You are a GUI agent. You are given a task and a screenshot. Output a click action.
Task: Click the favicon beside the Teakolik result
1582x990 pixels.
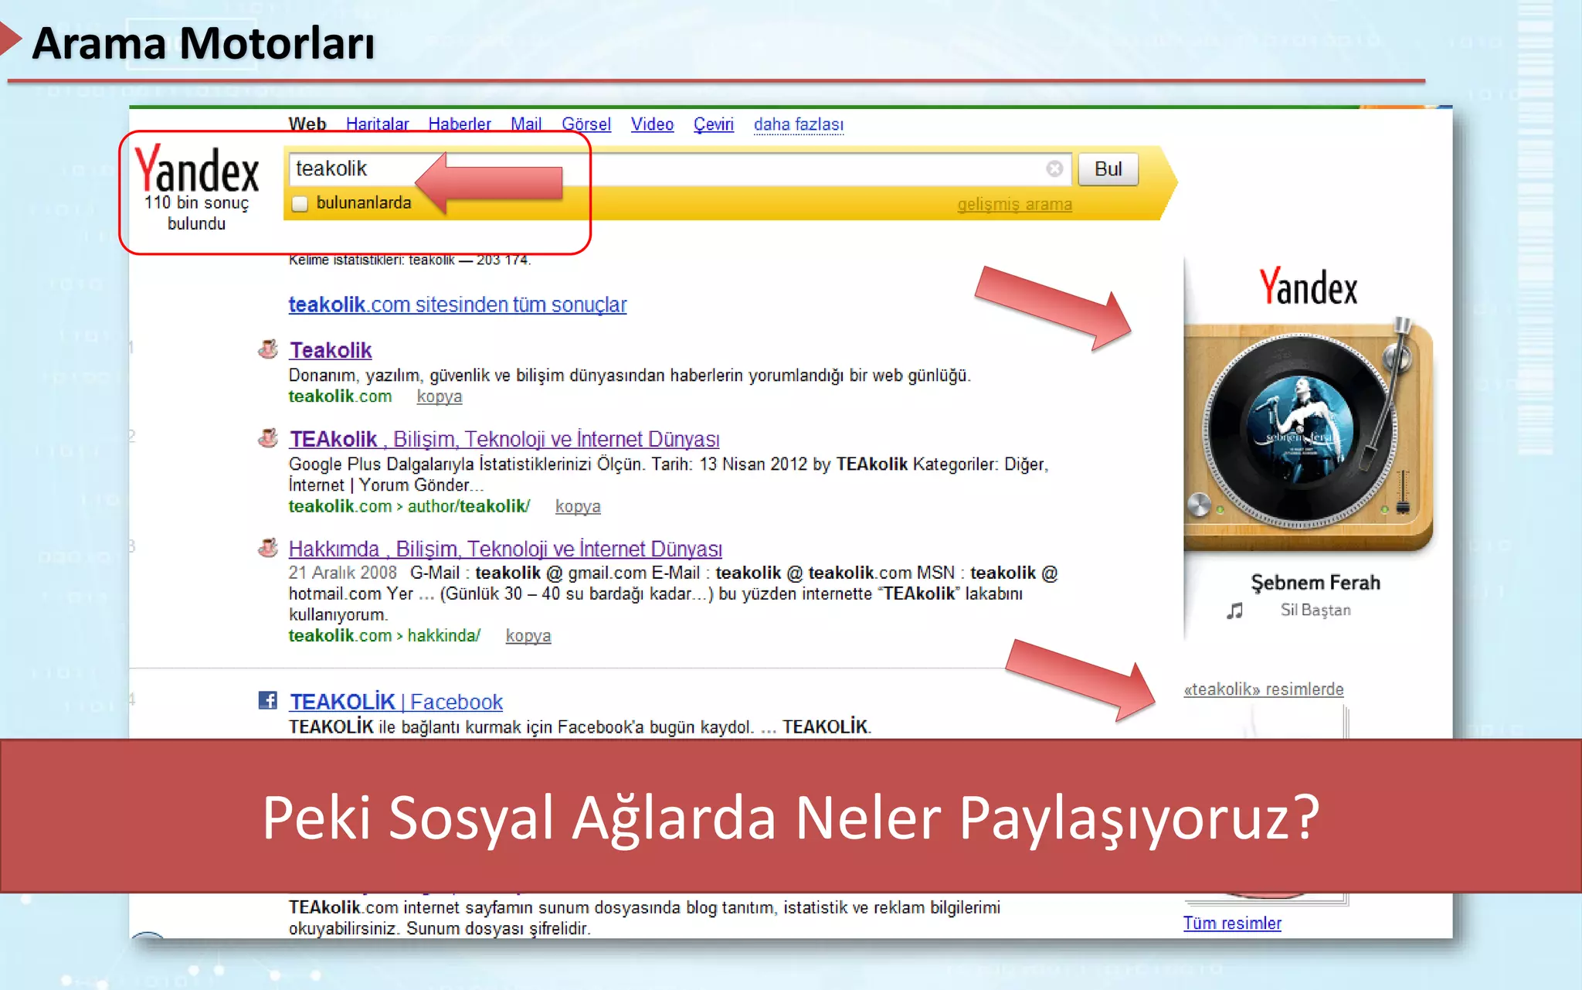tap(267, 349)
